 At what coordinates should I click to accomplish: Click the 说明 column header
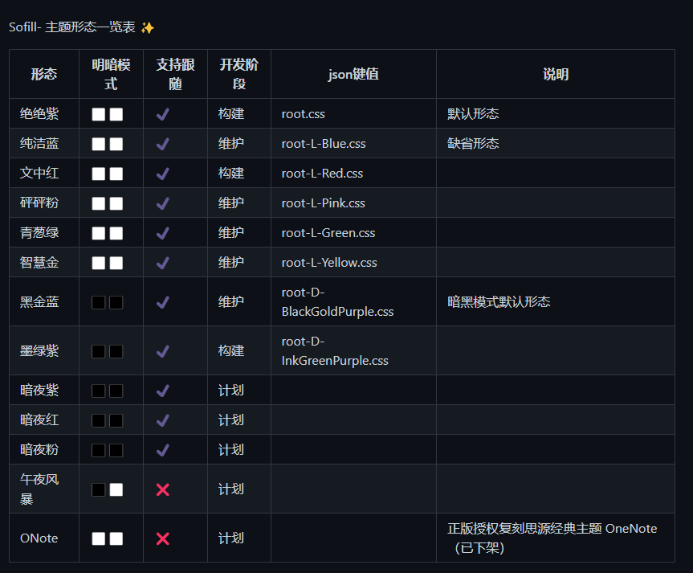(556, 74)
